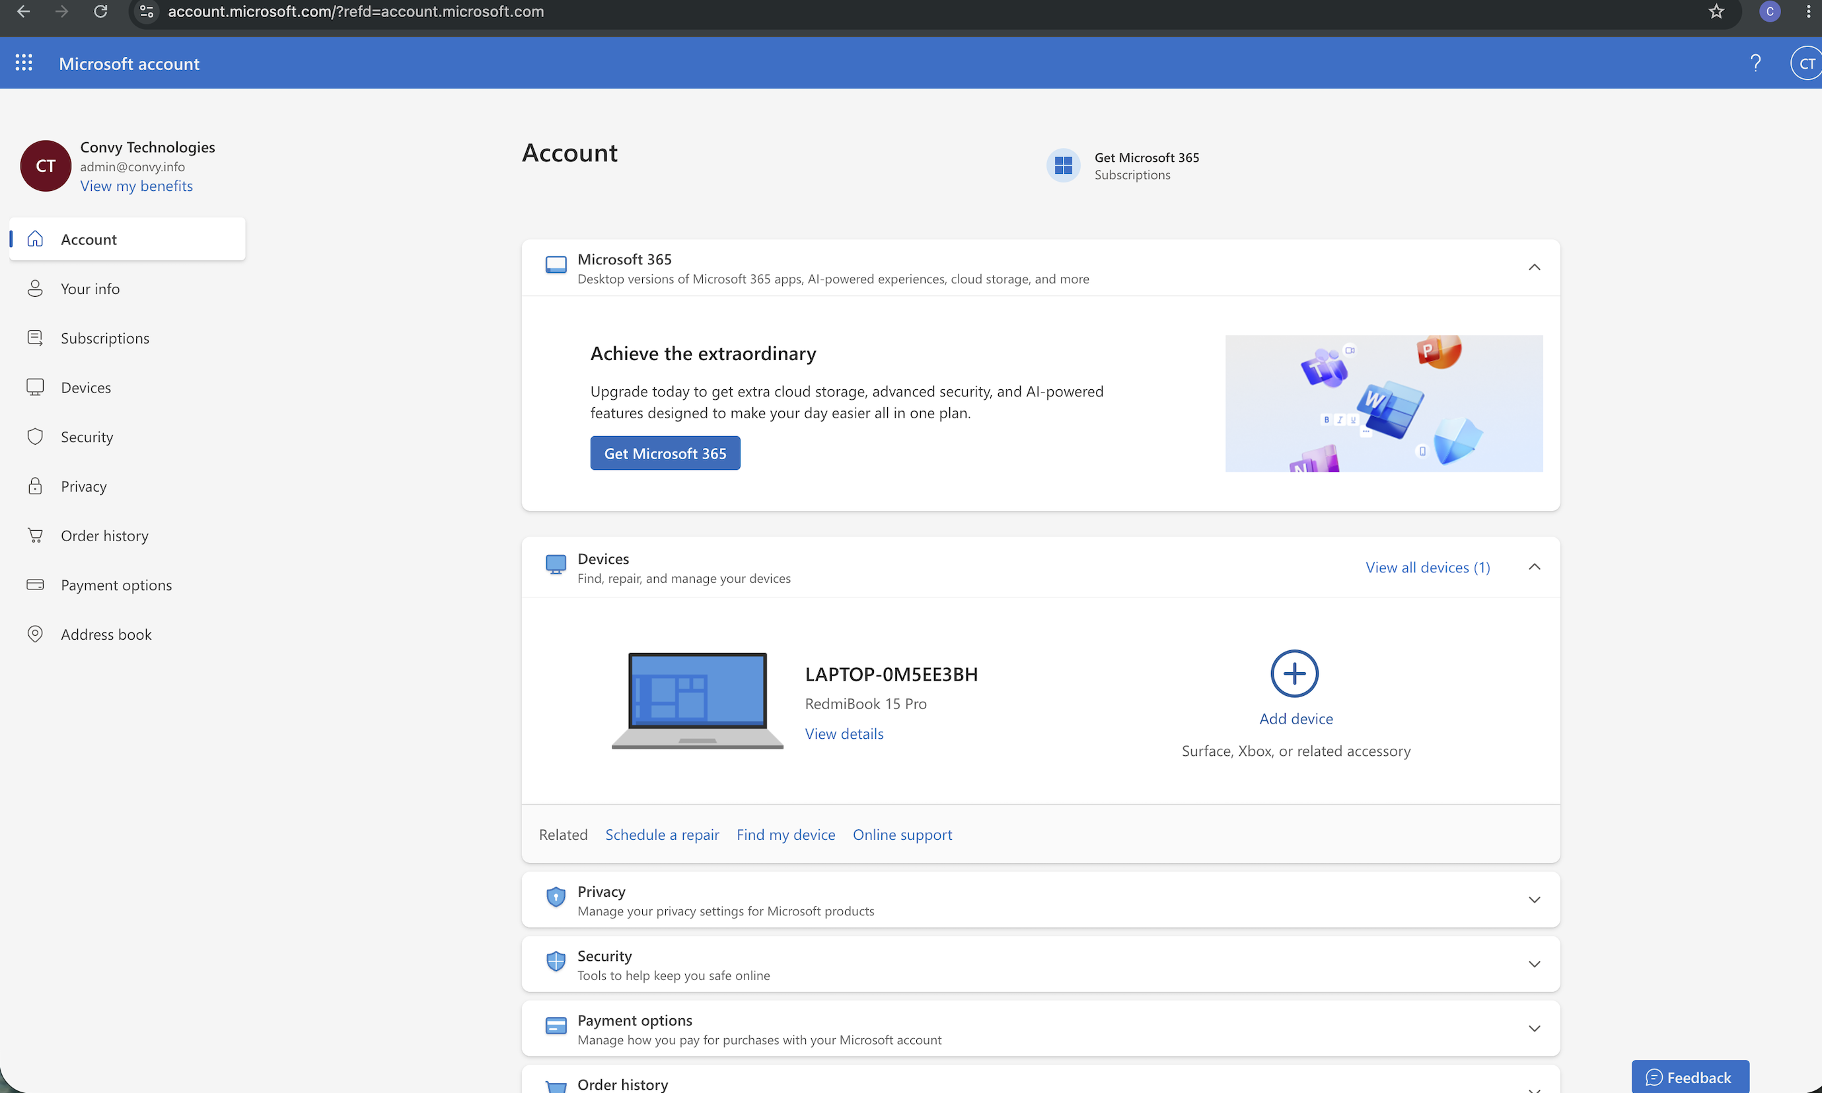The image size is (1822, 1093).
Task: Collapse the Devices section chevron
Action: [x=1534, y=567]
